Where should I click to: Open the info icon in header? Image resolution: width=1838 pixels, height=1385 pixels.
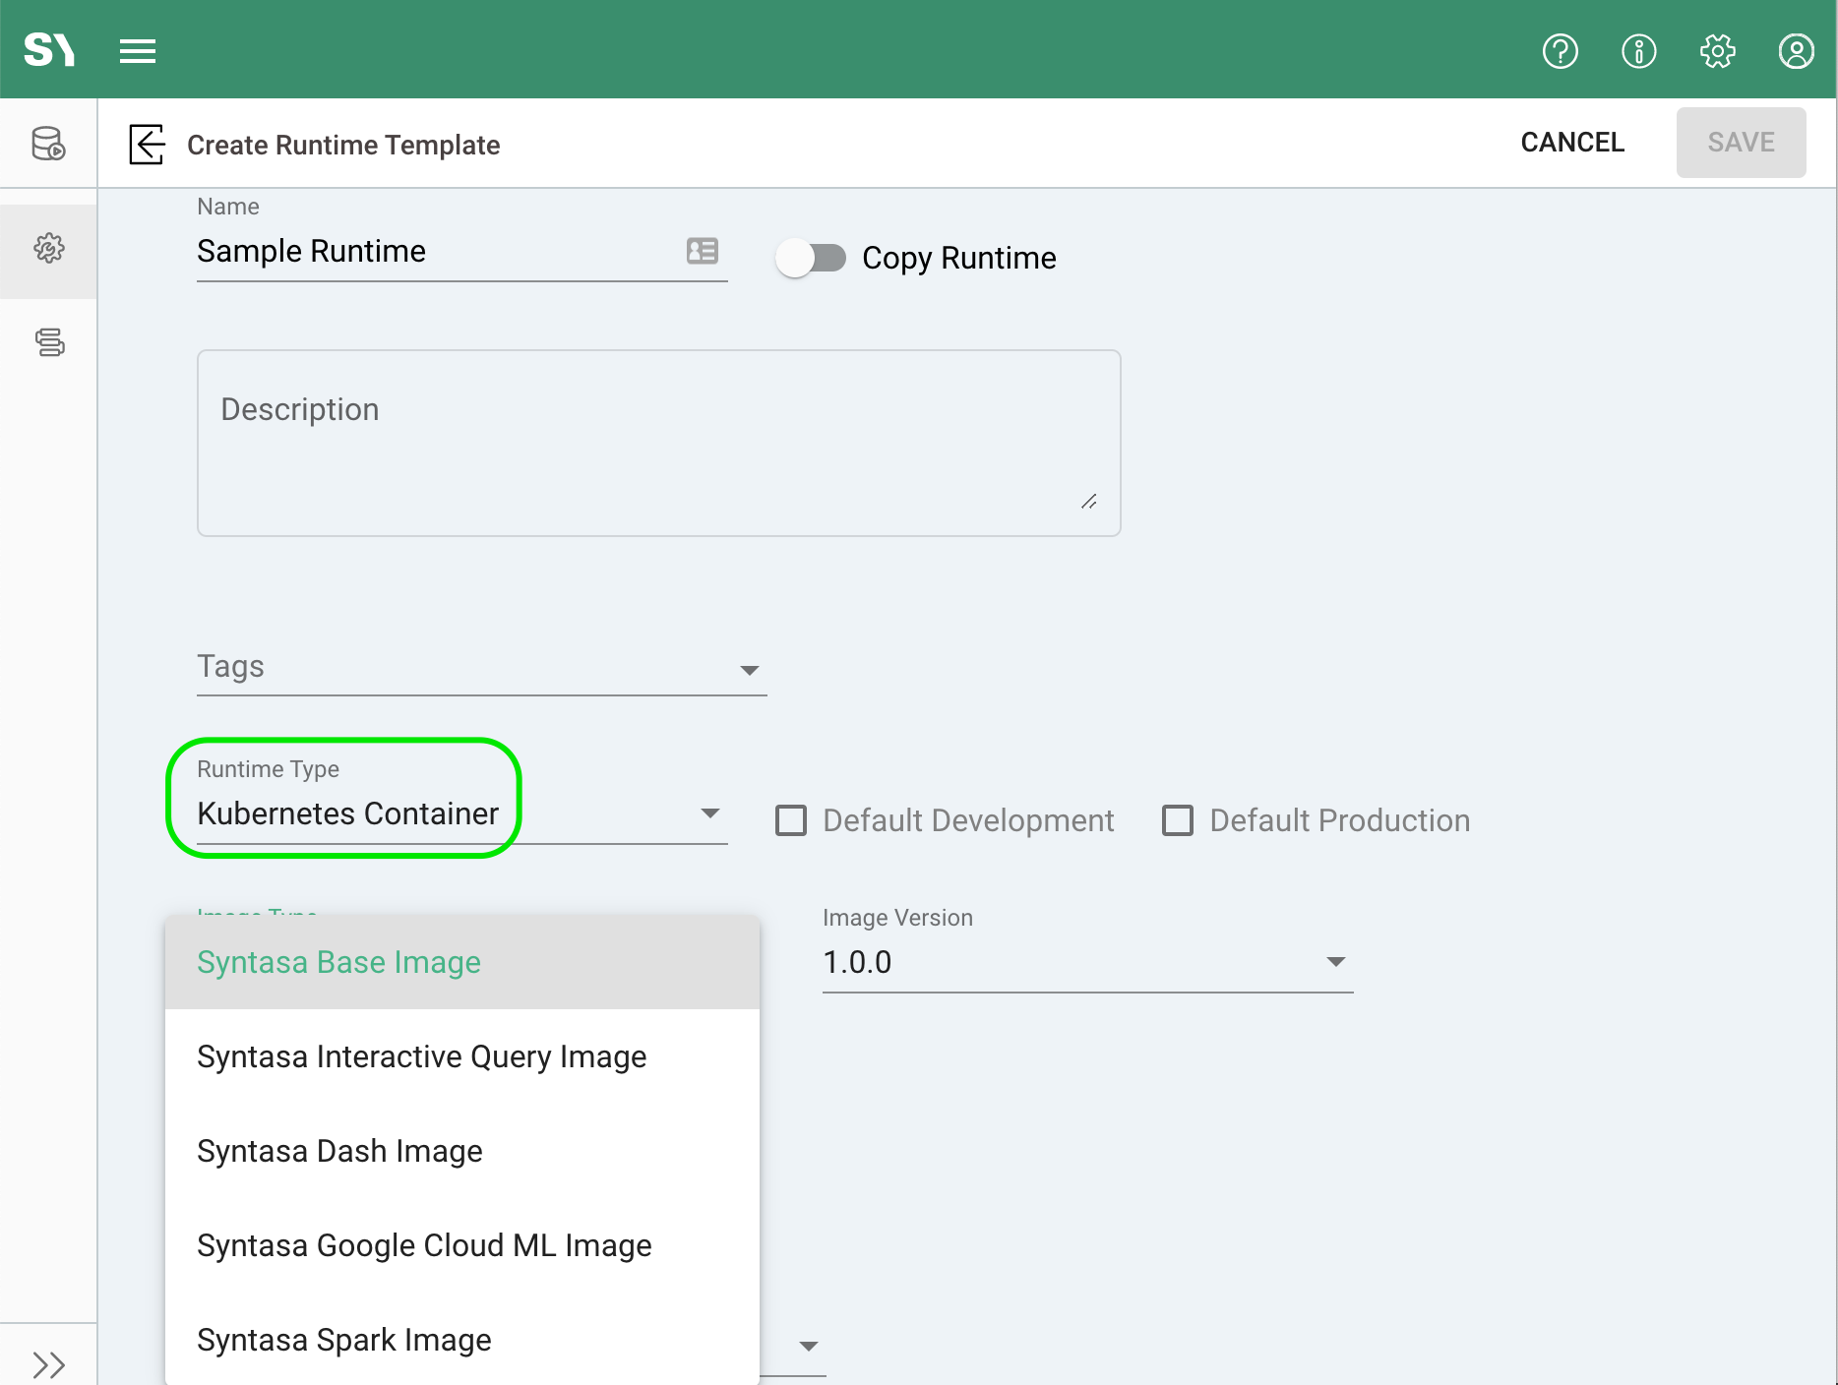1638,50
